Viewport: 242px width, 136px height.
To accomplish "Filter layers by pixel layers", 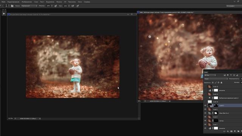I will point(225,75).
